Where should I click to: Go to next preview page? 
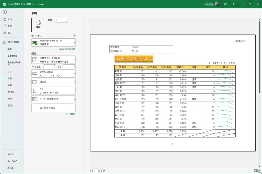pyautogui.click(x=104, y=171)
